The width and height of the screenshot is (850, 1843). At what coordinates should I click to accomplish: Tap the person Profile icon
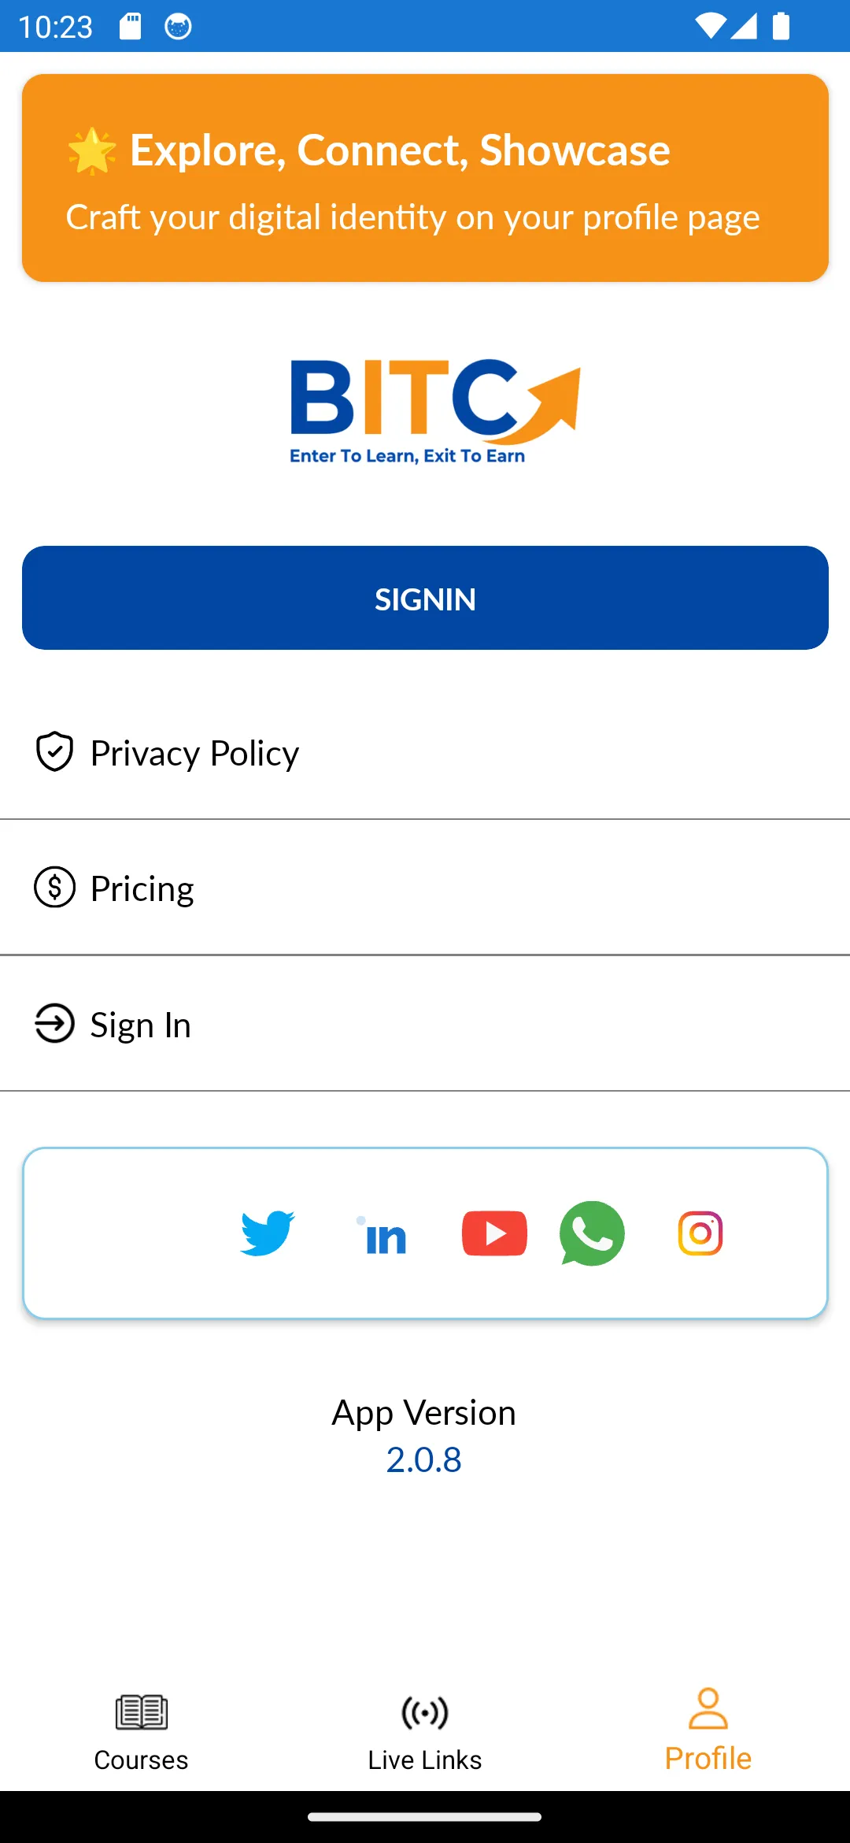(708, 1708)
